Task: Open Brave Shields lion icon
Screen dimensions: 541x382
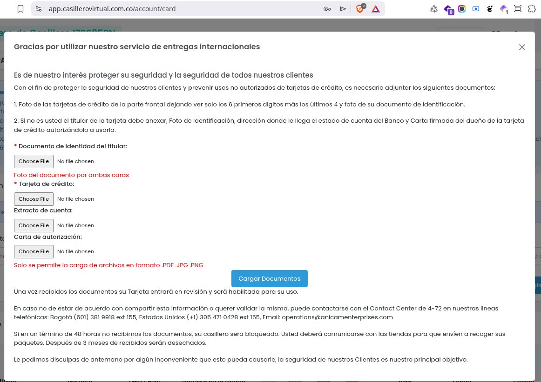Action: point(360,9)
